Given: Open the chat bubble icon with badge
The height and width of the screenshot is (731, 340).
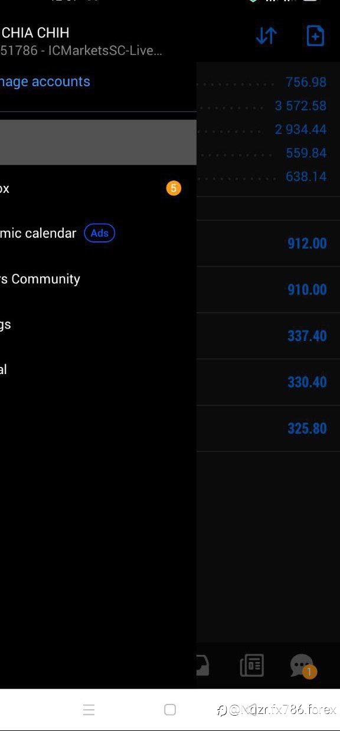Looking at the screenshot, I should point(303,666).
